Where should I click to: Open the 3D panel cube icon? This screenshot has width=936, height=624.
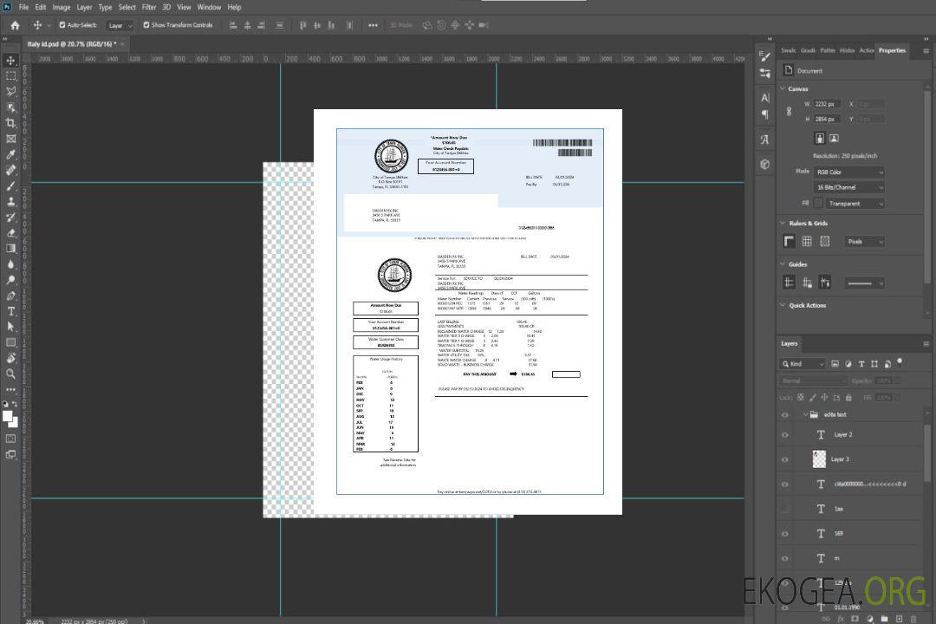pyautogui.click(x=765, y=164)
